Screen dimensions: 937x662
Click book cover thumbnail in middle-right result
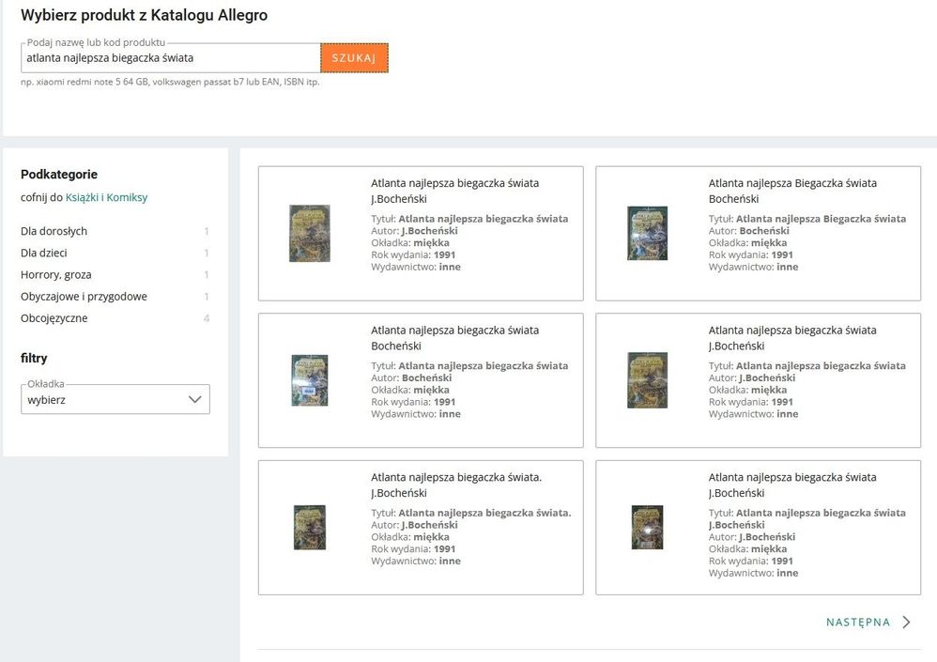(x=647, y=379)
